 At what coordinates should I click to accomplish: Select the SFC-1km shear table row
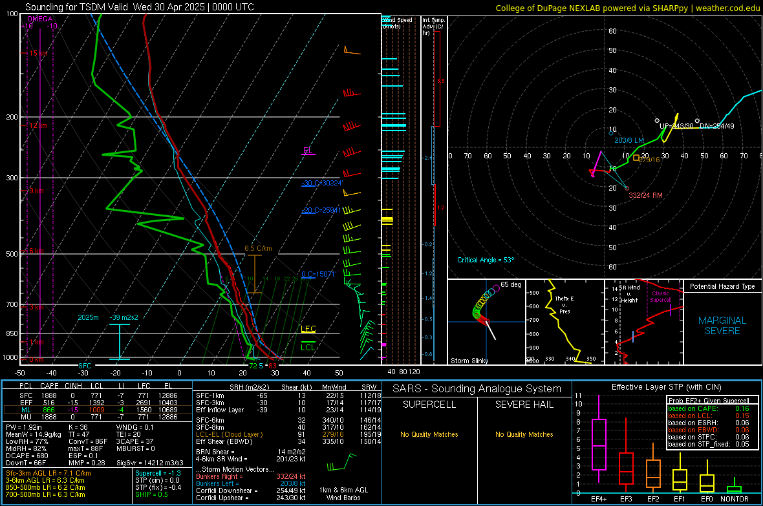[x=288, y=395]
